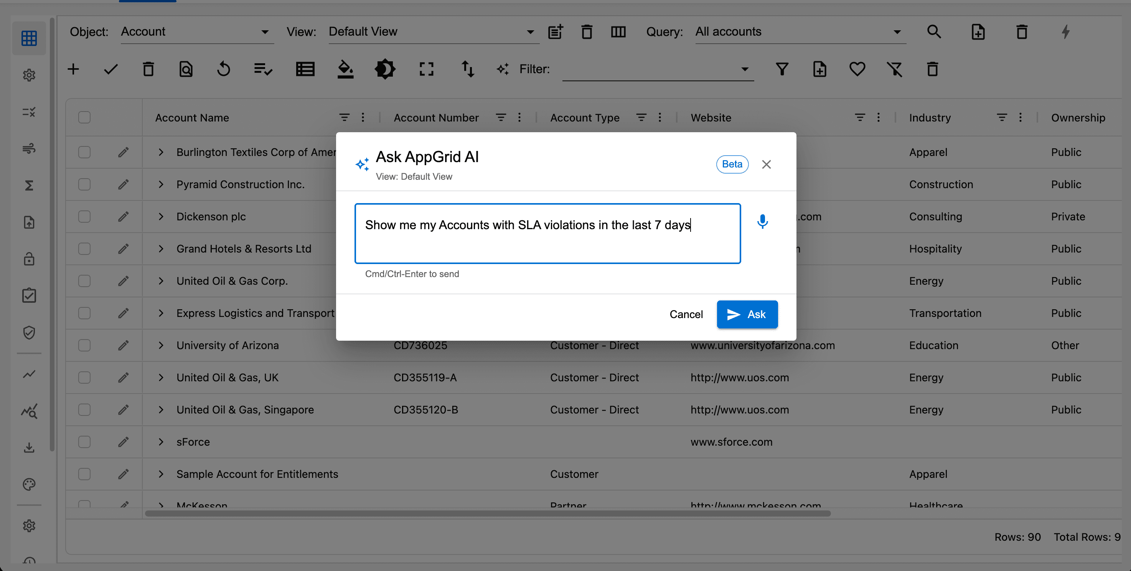Click the clear filter crossed funnel icon
This screenshot has height=571, width=1131.
[x=894, y=69]
